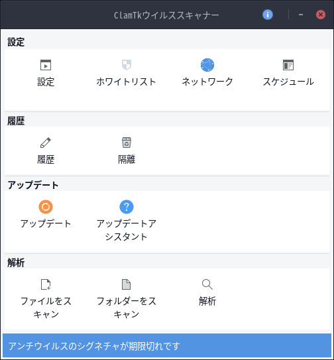Close the ClamTk virus scanner window

tap(321, 15)
